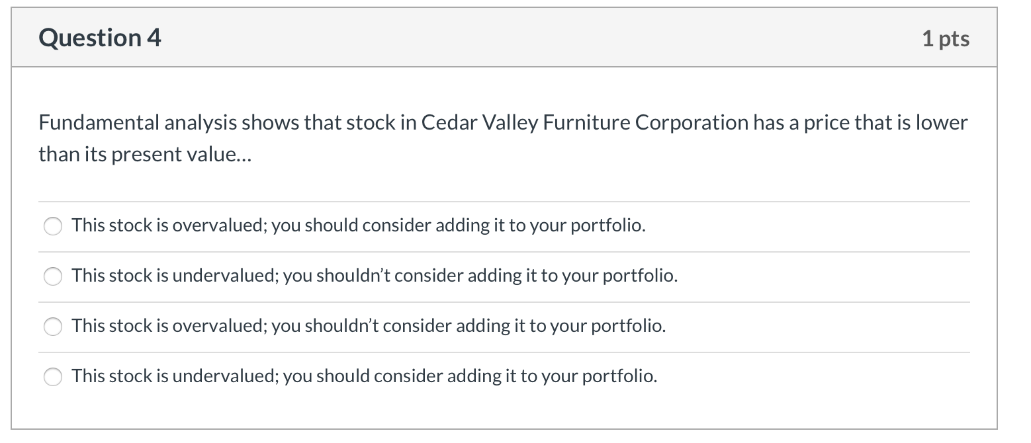Image resolution: width=1031 pixels, height=443 pixels.
Task: Click the Question 4 header text
Action: (99, 38)
